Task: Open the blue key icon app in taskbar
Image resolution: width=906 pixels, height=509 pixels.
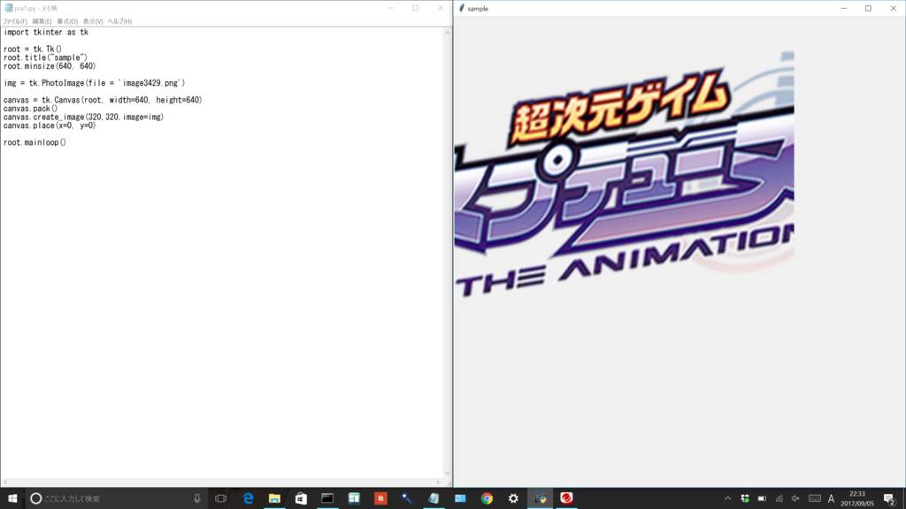Action: pyautogui.click(x=407, y=498)
